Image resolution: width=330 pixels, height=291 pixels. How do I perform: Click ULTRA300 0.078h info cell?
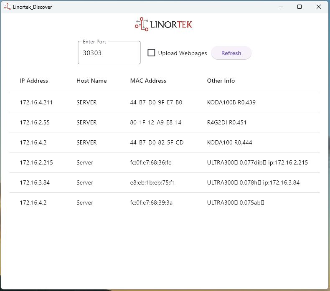tap(253, 182)
